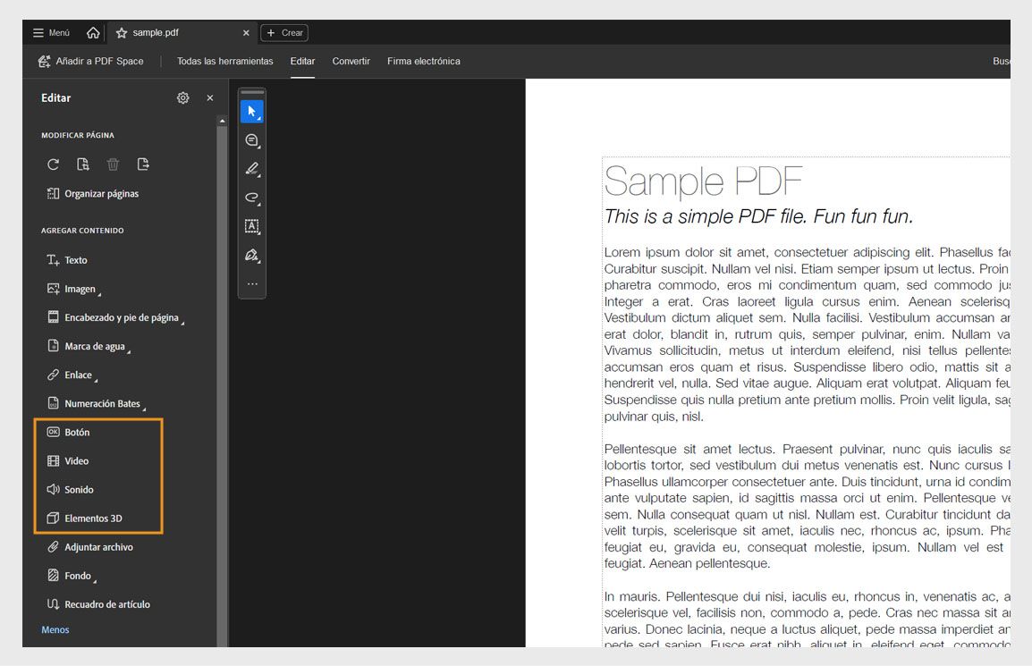This screenshot has height=666, width=1032.
Task: Click Añadir a PDF Space
Action: point(91,61)
